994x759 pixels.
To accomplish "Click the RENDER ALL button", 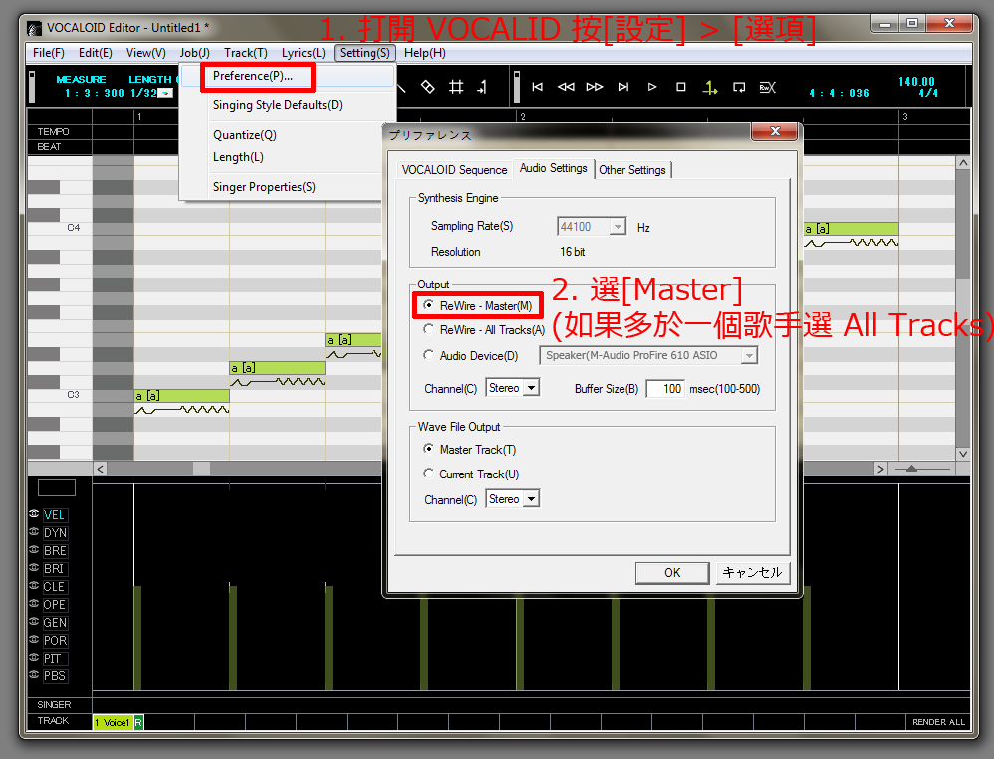I will [939, 722].
